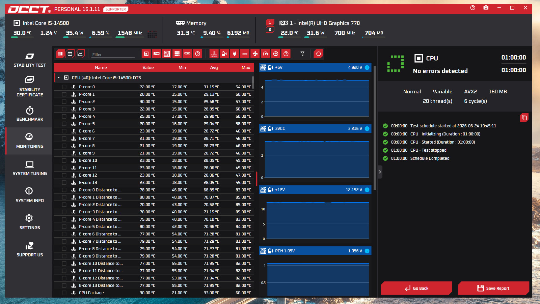The image size is (540, 304).
Task: Toggle the GPU sensor filter icon
Action: 157,54
